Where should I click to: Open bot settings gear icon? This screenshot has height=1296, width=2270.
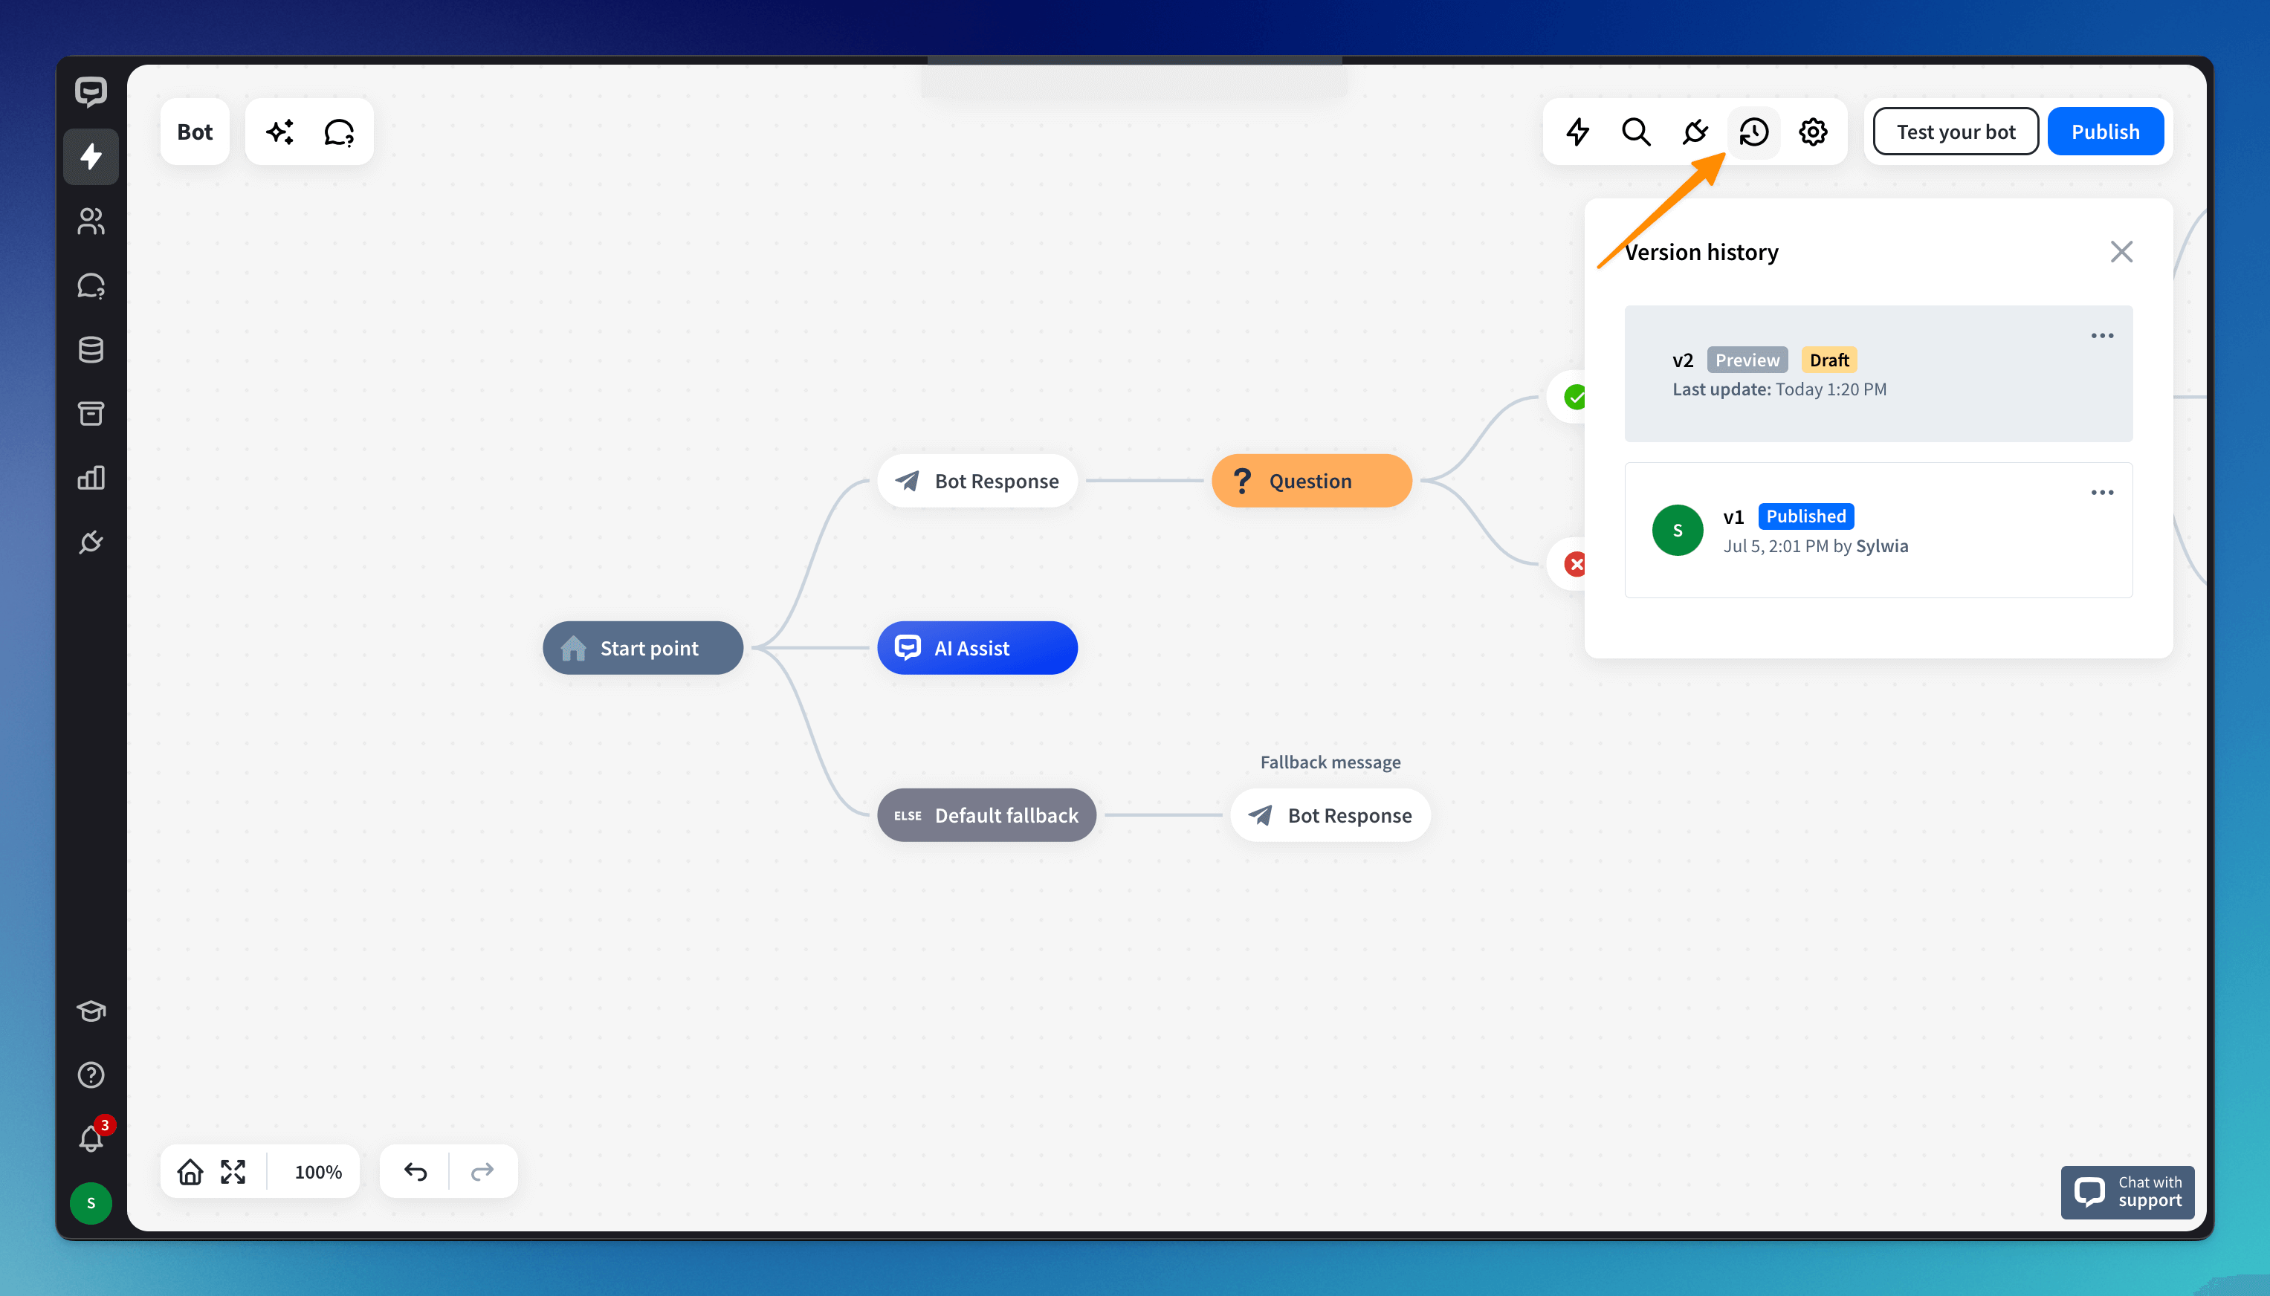1812,132
